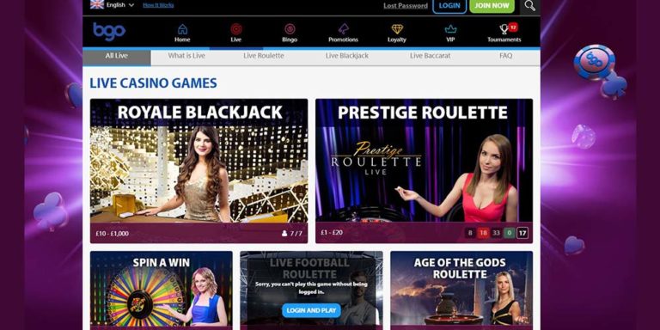Image resolution: width=660 pixels, height=330 pixels.
Task: Click the green JOIN NOW button
Action: click(492, 6)
